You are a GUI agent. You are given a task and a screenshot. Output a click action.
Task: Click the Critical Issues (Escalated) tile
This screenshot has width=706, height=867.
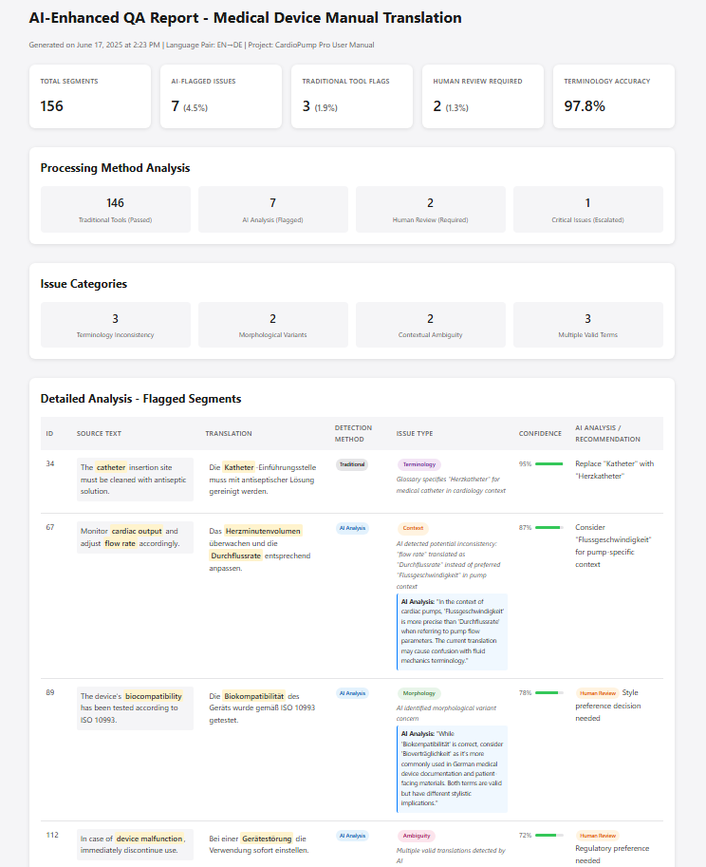click(x=587, y=209)
